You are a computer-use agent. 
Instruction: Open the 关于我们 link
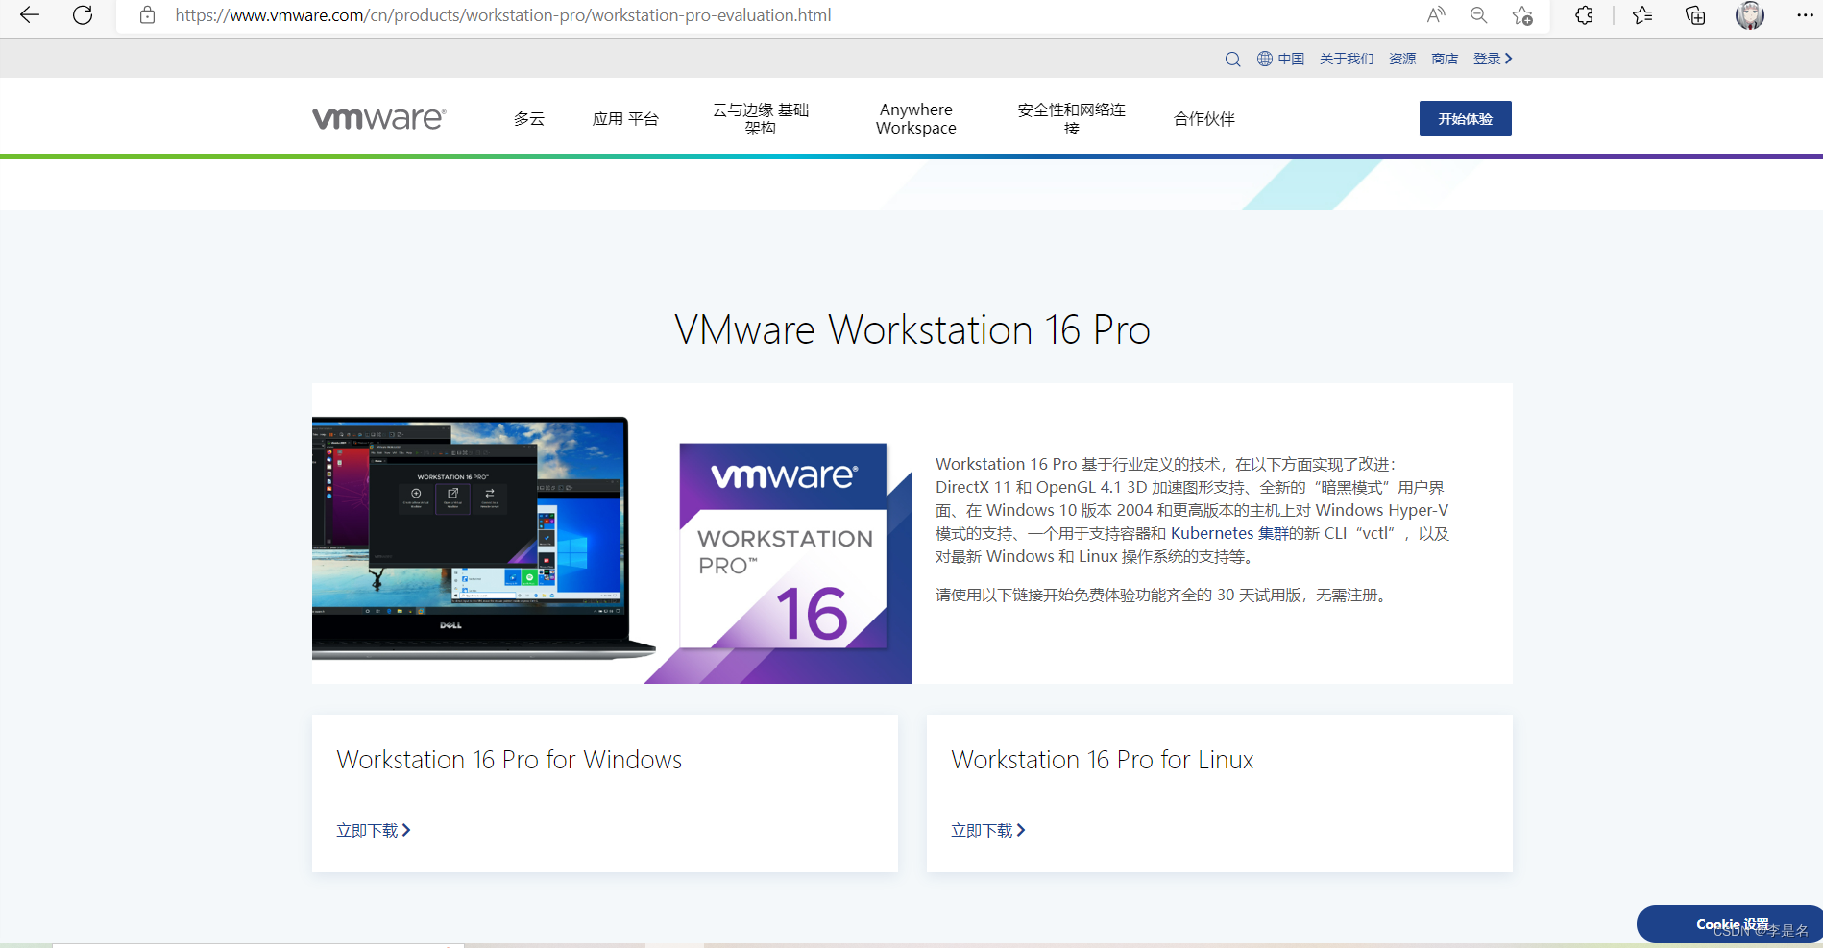point(1347,59)
